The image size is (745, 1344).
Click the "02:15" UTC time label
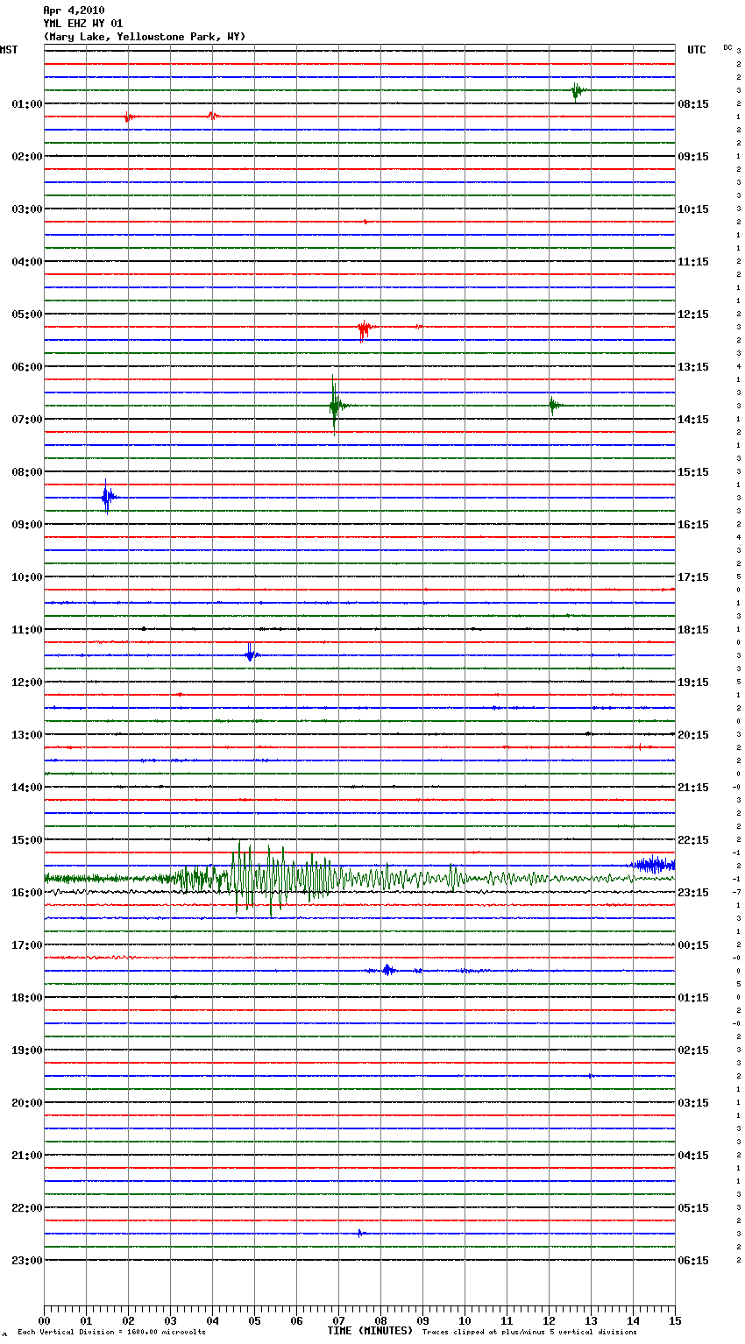[693, 1050]
